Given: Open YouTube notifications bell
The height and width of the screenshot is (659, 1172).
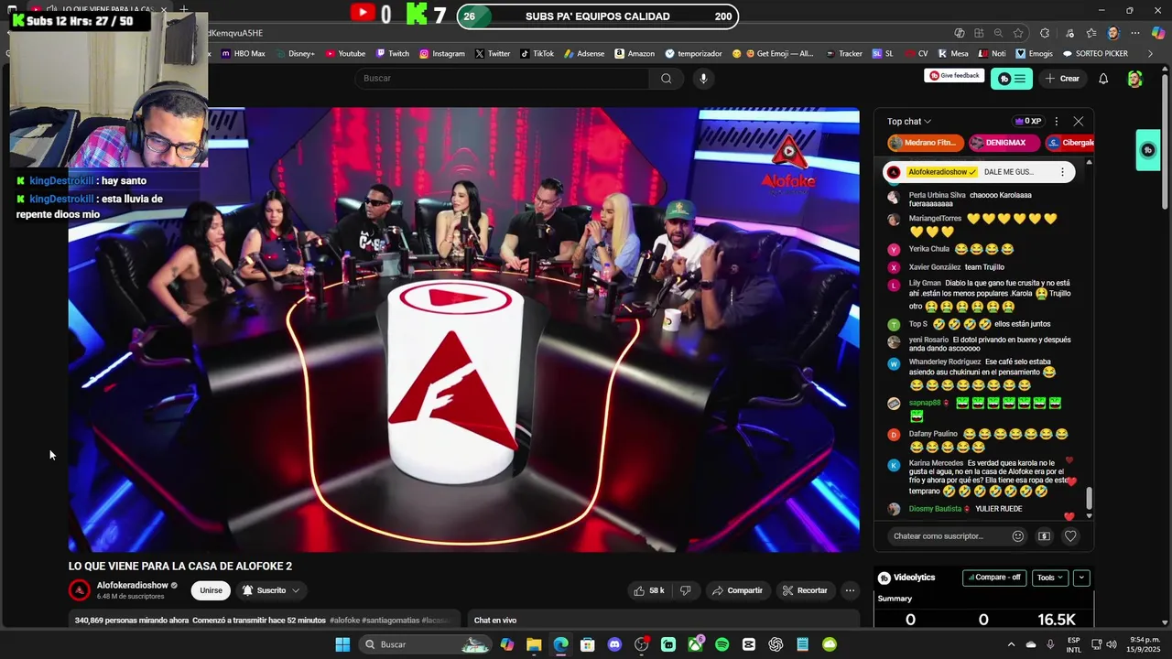Looking at the screenshot, I should pyautogui.click(x=1103, y=79).
